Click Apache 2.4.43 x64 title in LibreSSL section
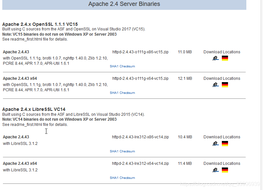The height and width of the screenshot is (190, 263). [20, 164]
